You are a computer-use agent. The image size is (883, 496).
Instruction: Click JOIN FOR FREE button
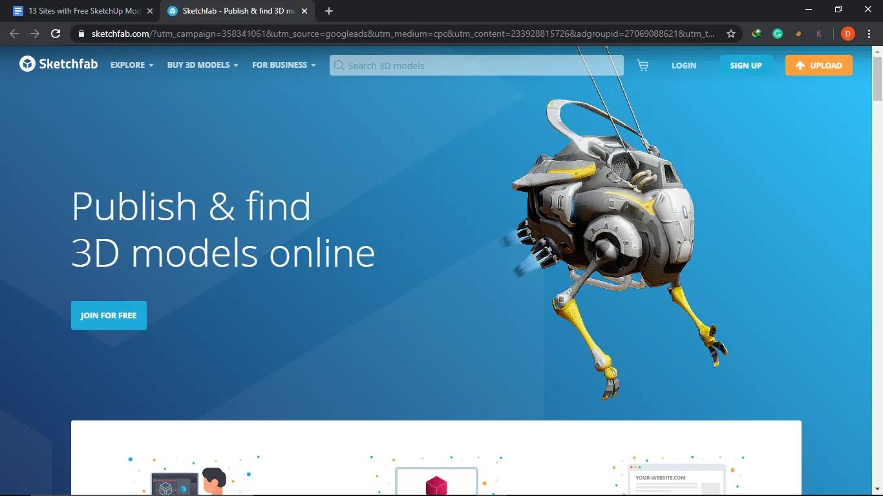pyautogui.click(x=109, y=315)
